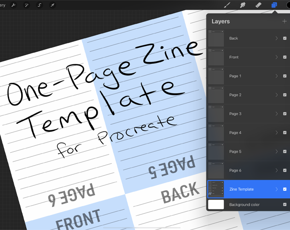Expand the Page 4 group chevron
290x230 pixels.
point(277,132)
